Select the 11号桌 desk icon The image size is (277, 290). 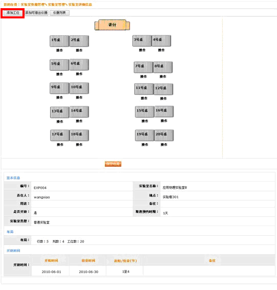point(144,89)
